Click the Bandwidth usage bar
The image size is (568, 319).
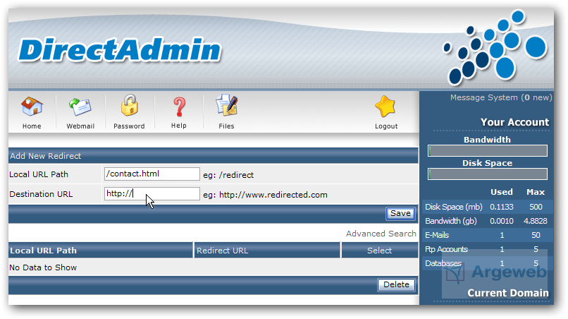[488, 150]
